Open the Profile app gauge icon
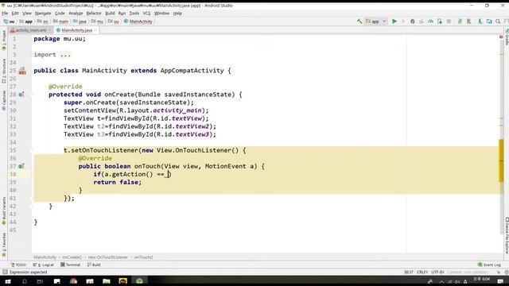The image size is (509, 286). click(430, 21)
